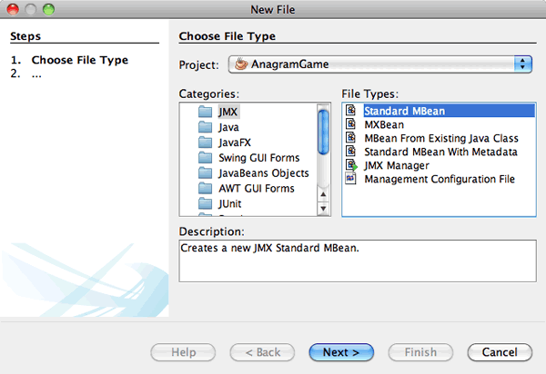Choose JavaBeans Objects category

pyautogui.click(x=263, y=173)
